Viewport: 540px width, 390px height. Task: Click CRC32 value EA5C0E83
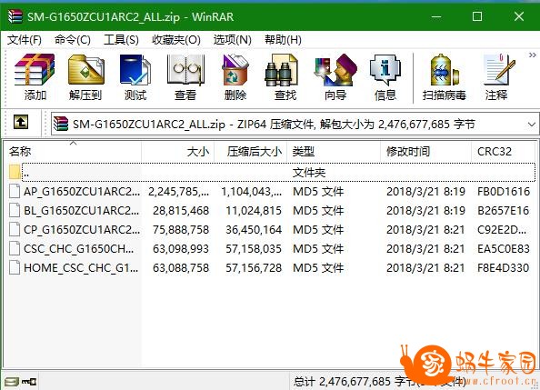[504, 249]
